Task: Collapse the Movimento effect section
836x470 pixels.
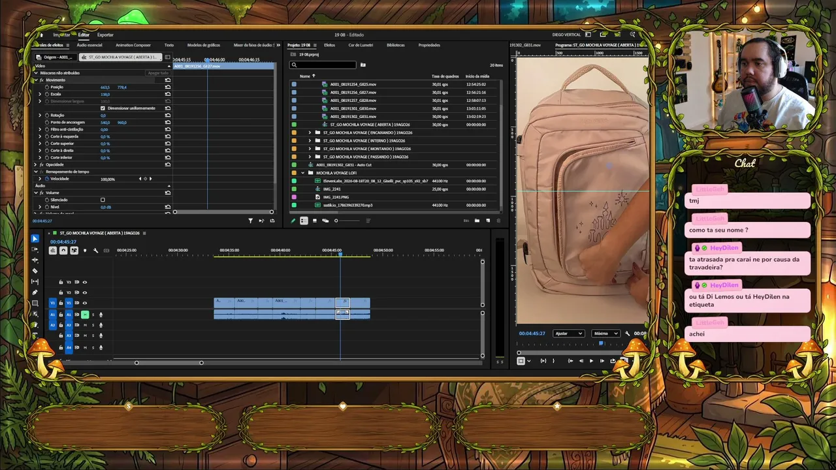Action: [x=36, y=80]
